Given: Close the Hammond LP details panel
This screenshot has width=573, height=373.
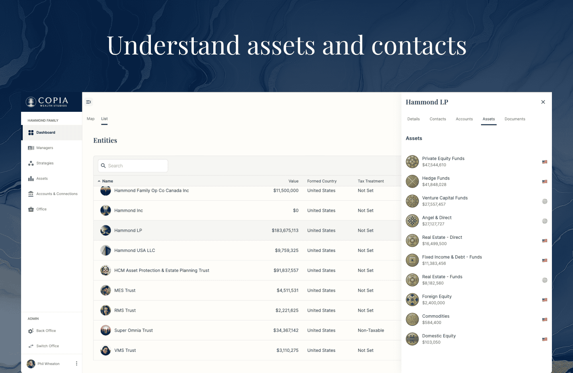Looking at the screenshot, I should 543,102.
